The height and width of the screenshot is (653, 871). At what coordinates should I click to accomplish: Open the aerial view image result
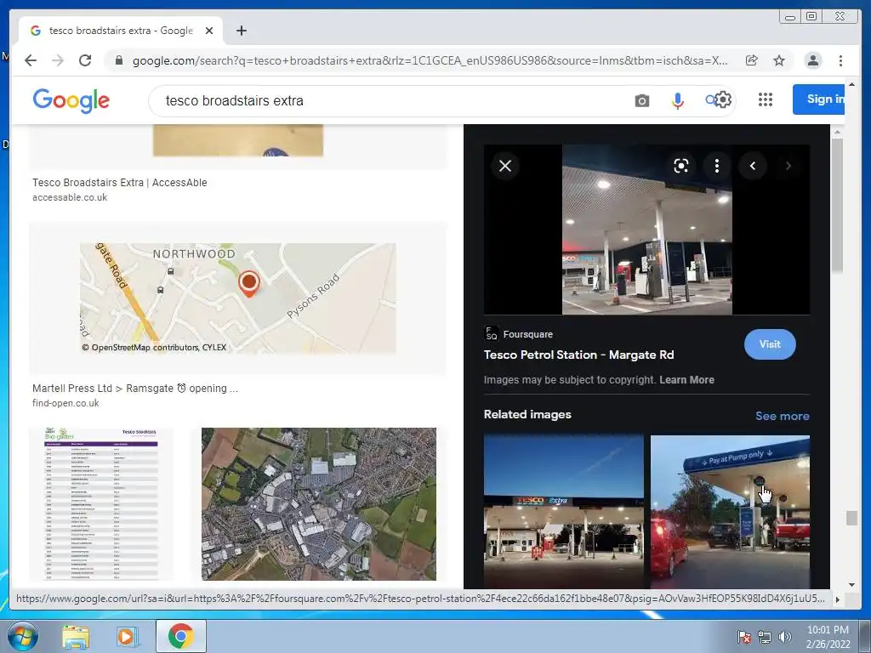click(319, 504)
